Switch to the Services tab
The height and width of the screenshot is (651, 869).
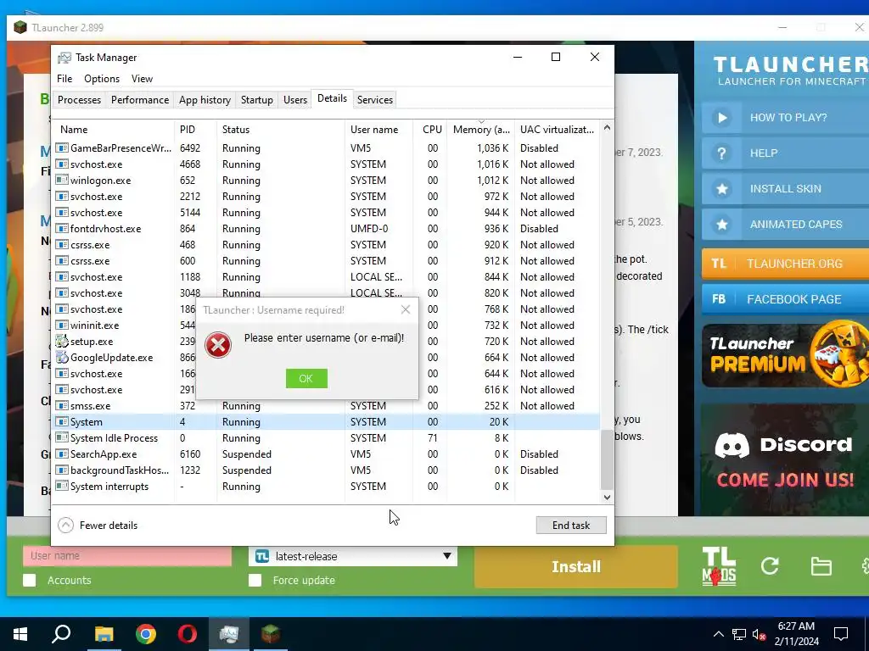374,100
